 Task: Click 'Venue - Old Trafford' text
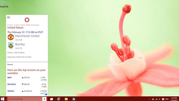click(x=16, y=53)
